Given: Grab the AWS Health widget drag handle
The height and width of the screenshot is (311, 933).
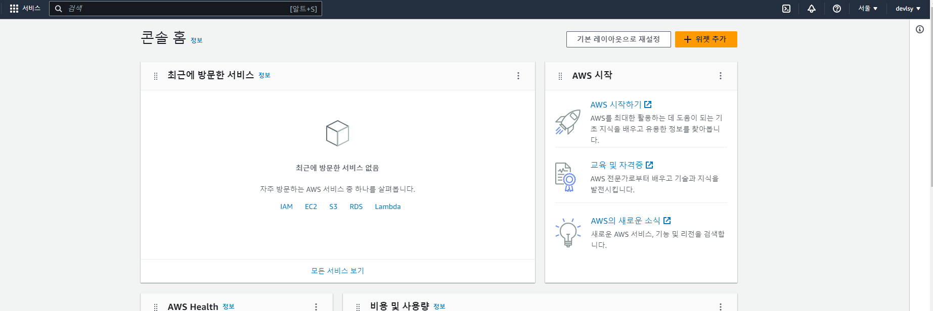Looking at the screenshot, I should pyautogui.click(x=156, y=307).
